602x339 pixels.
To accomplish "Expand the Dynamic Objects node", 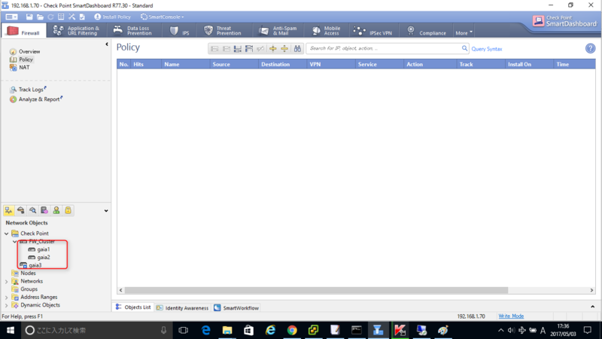I will [x=7, y=306].
